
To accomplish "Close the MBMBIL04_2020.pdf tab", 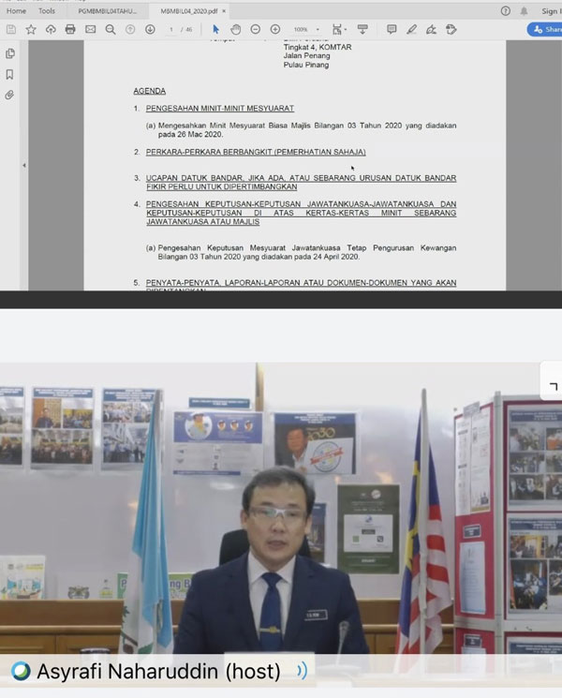I will 224,11.
